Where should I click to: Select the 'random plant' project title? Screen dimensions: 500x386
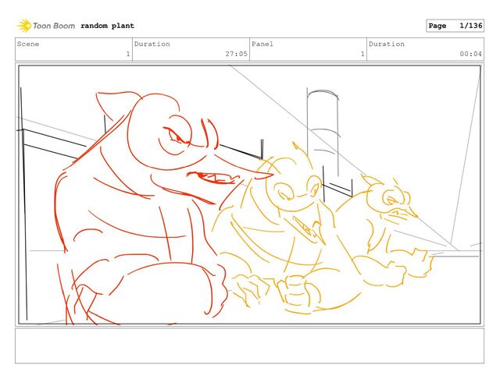(108, 26)
